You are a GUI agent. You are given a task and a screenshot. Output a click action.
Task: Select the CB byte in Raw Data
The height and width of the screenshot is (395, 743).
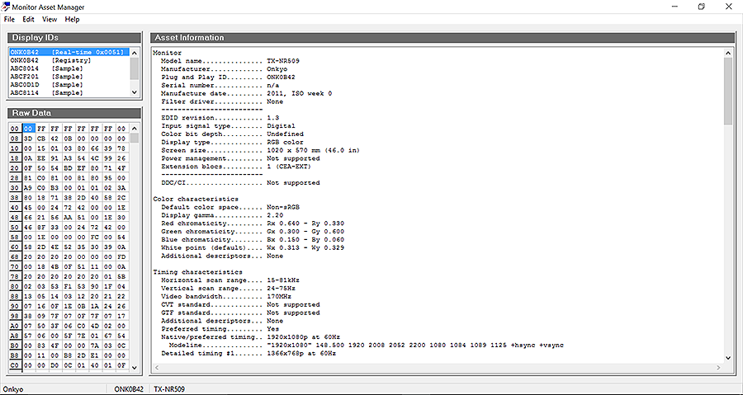pos(42,139)
